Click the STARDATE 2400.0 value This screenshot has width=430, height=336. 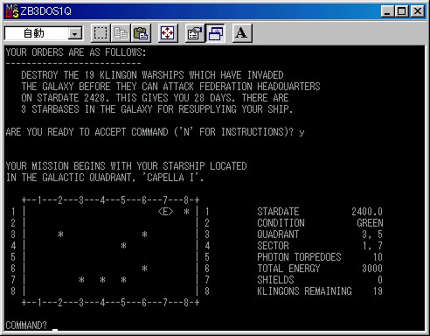[367, 212]
